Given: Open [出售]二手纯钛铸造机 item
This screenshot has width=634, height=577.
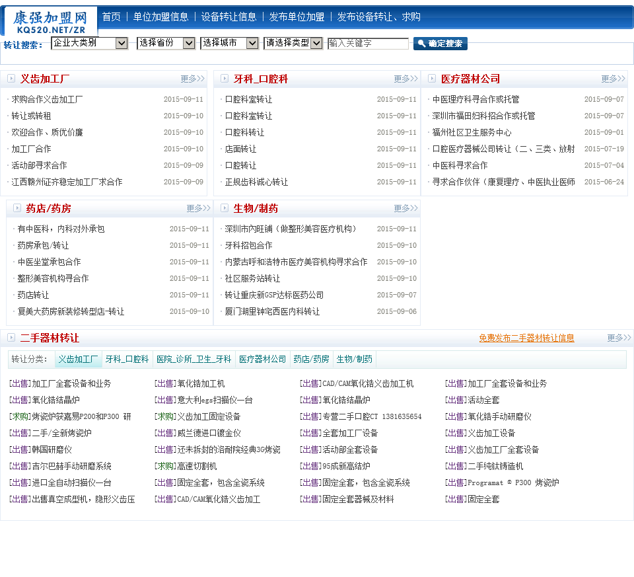Looking at the screenshot, I should pyautogui.click(x=484, y=466).
